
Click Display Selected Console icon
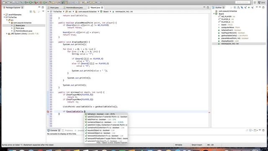(x=250, y=130)
